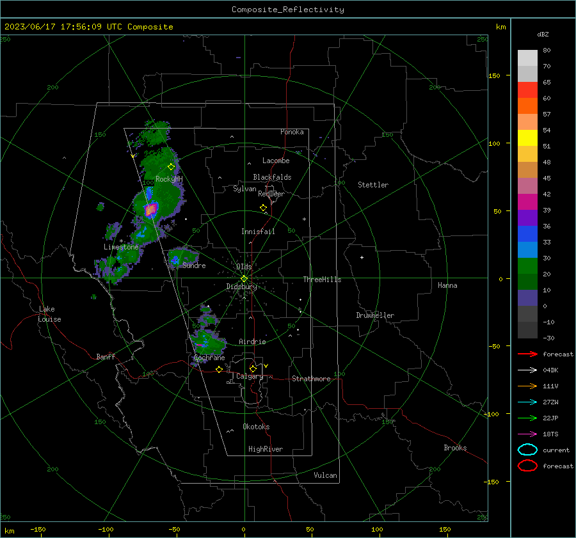
Task: Click the yellow diamond marker above Calgary
Action: pyautogui.click(x=253, y=368)
